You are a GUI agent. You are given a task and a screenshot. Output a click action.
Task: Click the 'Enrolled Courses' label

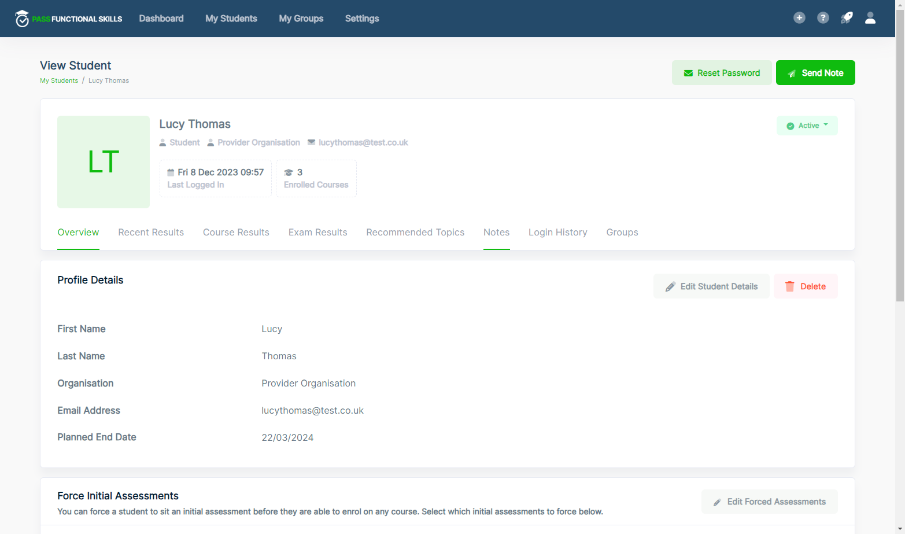tap(316, 185)
